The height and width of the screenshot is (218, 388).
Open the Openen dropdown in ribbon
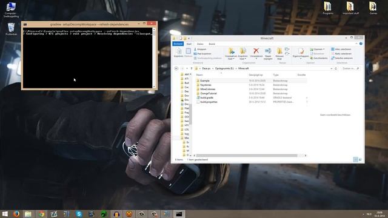318,50
